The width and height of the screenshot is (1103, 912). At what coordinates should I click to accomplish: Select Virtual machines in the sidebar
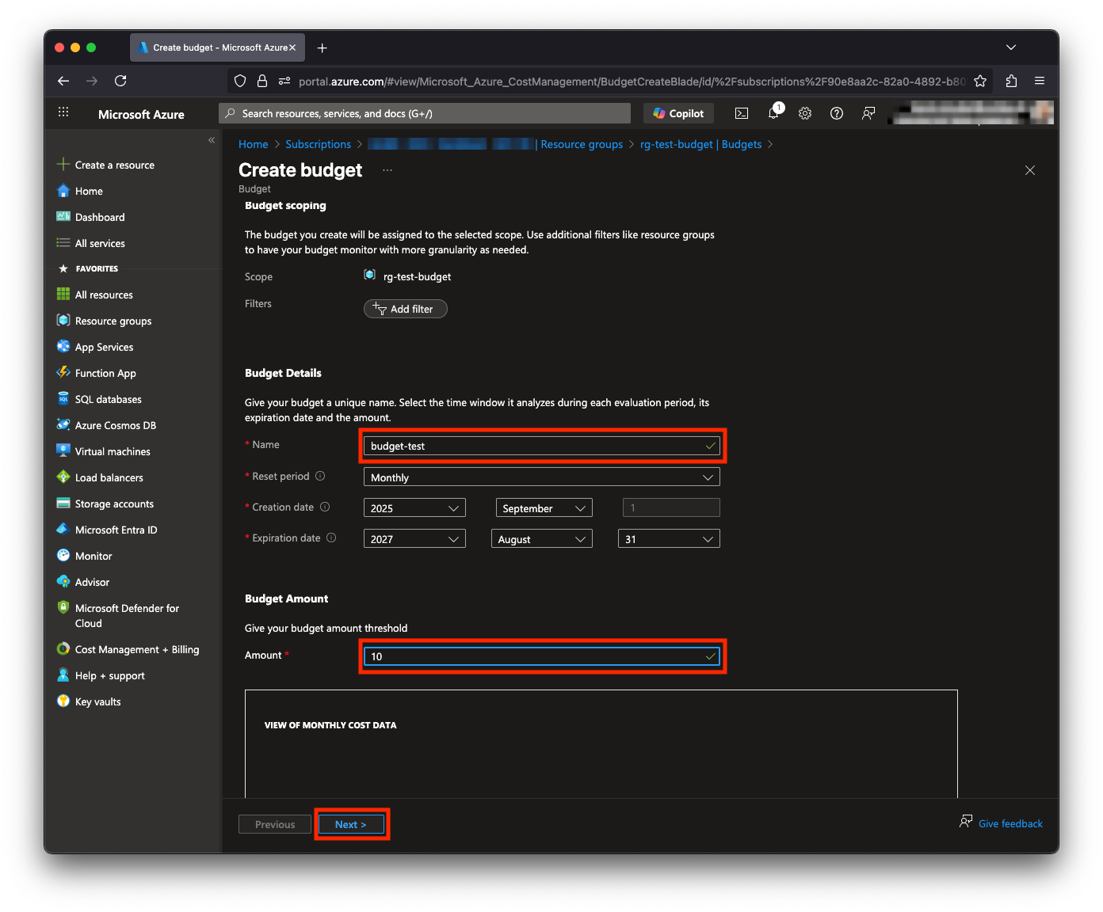click(112, 451)
